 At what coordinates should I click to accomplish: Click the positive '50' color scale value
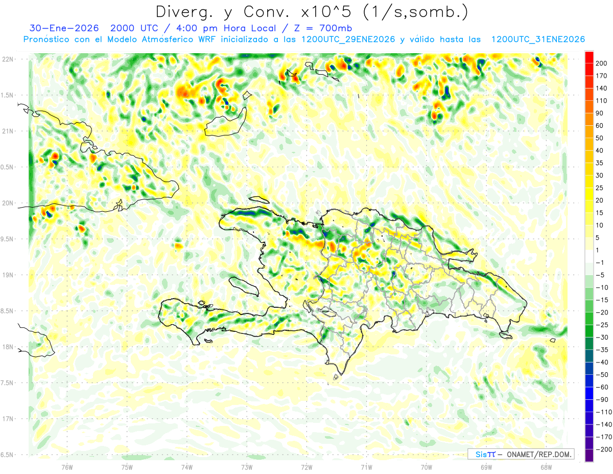tap(600, 138)
